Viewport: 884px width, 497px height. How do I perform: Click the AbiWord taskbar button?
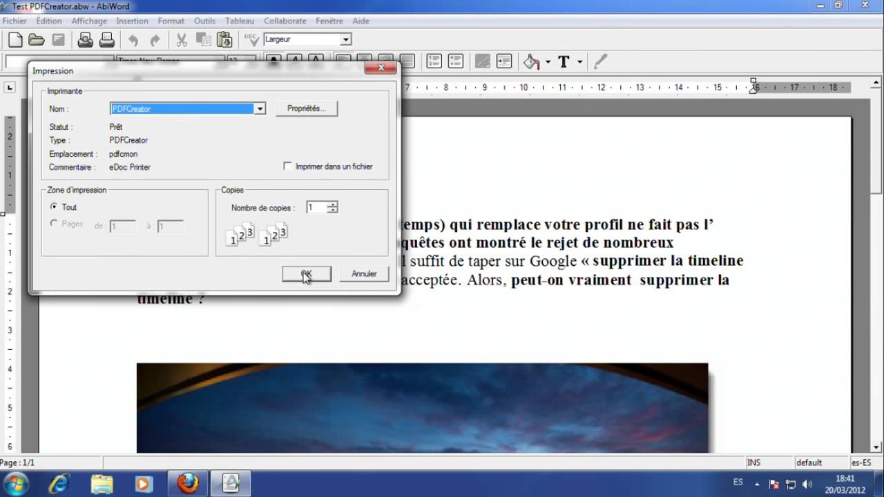point(230,483)
